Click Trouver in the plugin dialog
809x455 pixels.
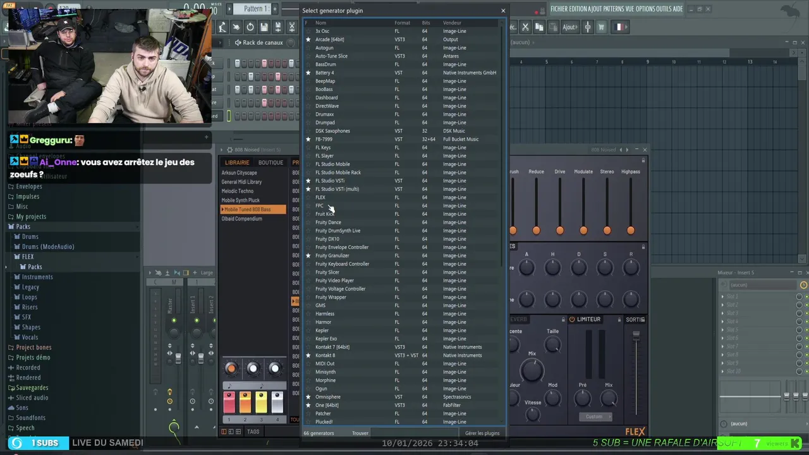tap(360, 433)
